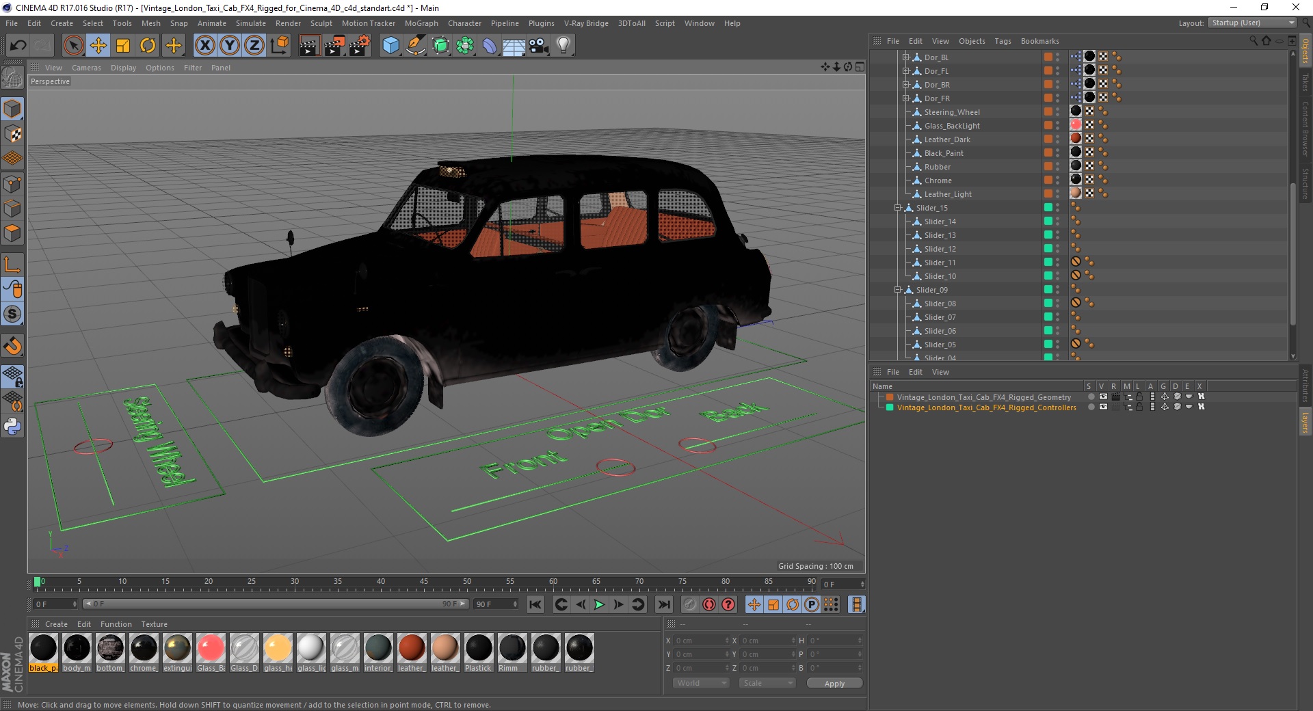Add a Light object
The width and height of the screenshot is (1313, 711).
[563, 46]
